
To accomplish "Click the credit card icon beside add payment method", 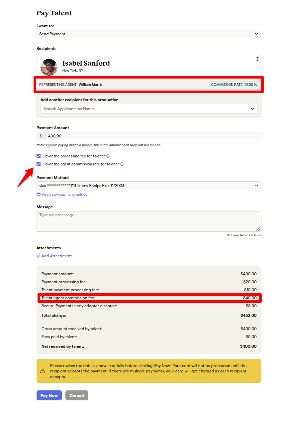I will tap(39, 194).
